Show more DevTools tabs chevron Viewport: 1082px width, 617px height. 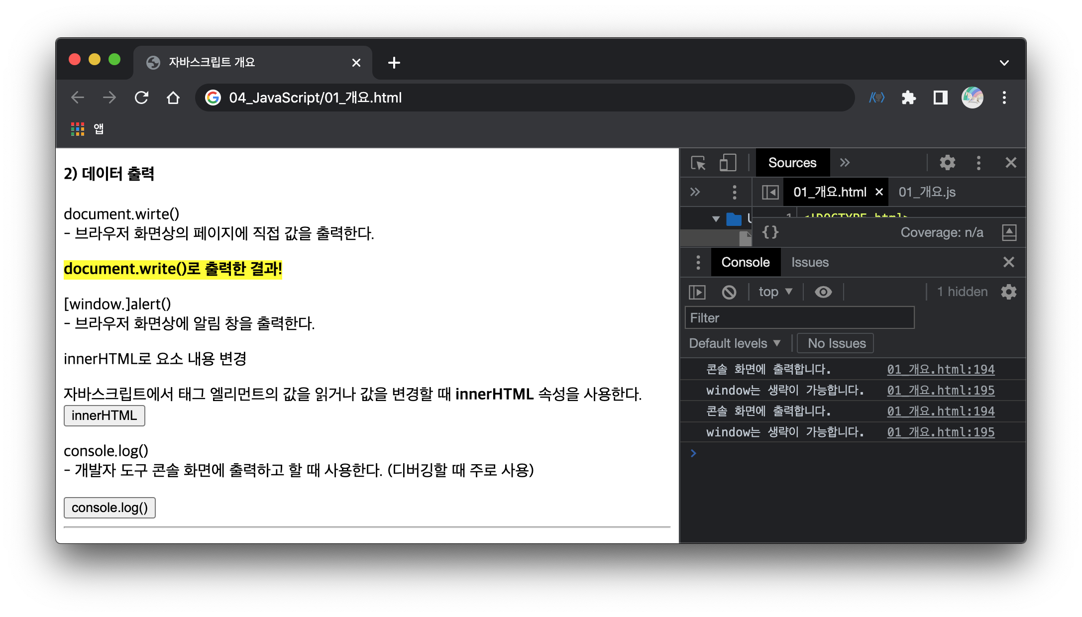tap(845, 163)
